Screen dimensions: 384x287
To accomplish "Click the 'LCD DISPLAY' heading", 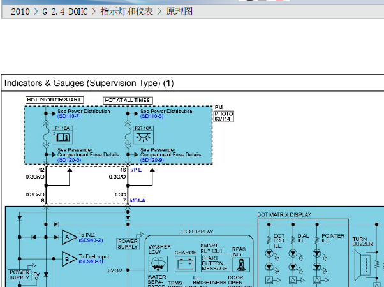I will coord(196,232).
